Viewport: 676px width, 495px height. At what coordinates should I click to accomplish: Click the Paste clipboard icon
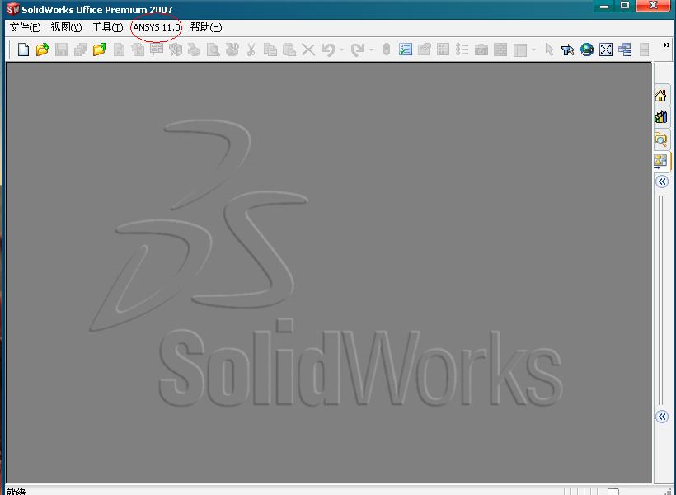289,49
